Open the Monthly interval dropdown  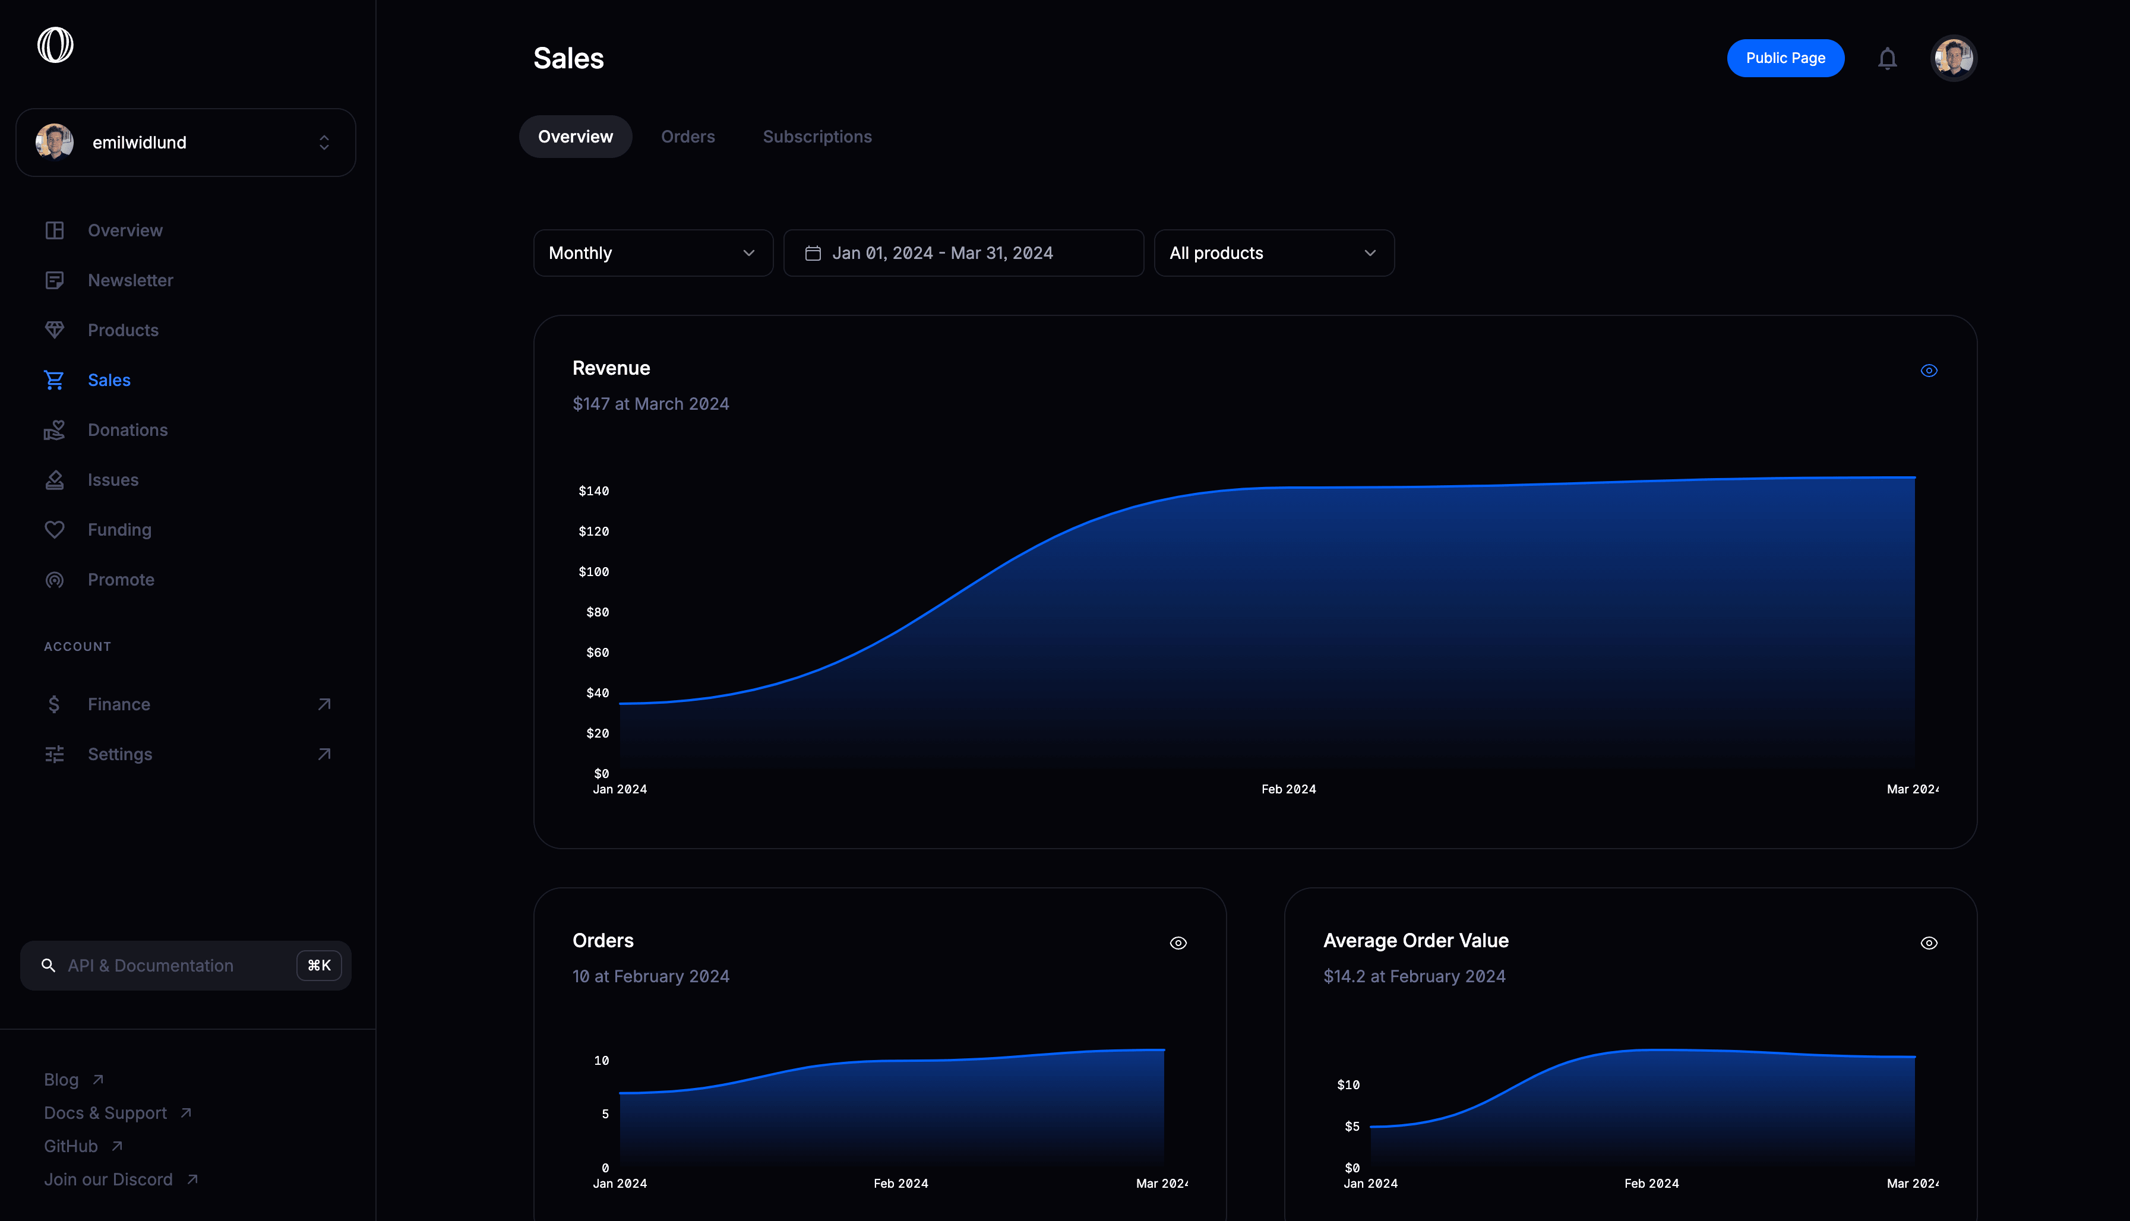tap(653, 252)
